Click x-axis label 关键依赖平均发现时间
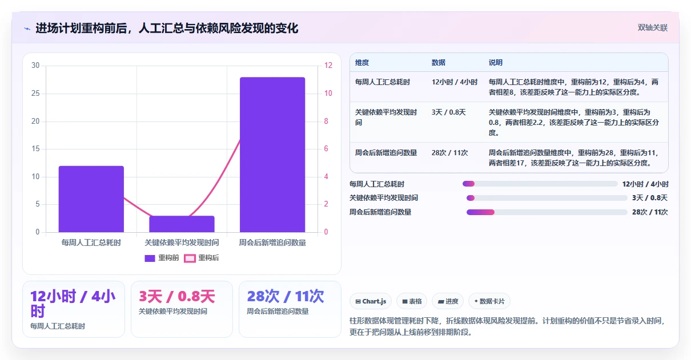This screenshot has width=691, height=360. pyautogui.click(x=182, y=242)
